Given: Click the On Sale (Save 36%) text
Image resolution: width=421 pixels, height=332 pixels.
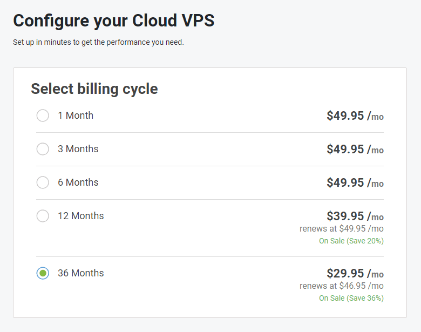Looking at the screenshot, I should tap(351, 298).
